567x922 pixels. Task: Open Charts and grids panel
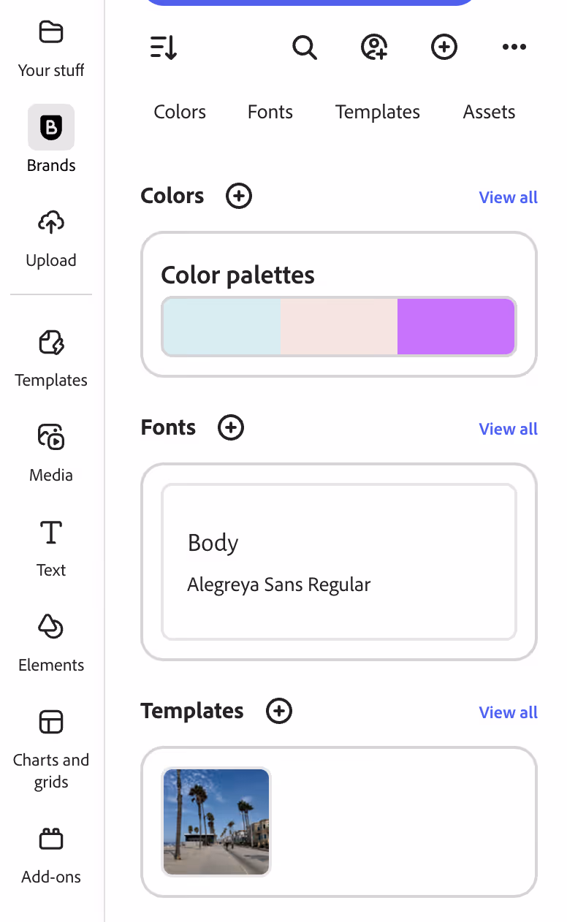pos(51,749)
